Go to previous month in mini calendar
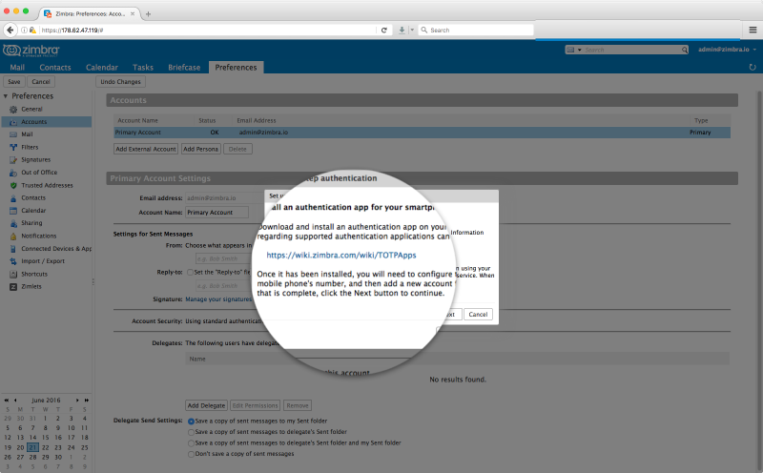The height and width of the screenshot is (473, 763). 15,400
